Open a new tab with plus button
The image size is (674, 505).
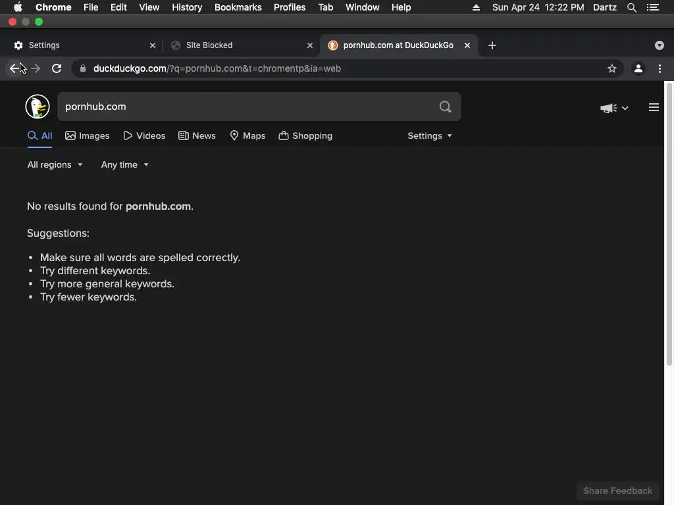click(492, 45)
